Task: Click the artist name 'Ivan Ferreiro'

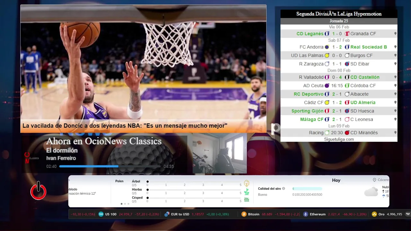Action: coord(61,158)
